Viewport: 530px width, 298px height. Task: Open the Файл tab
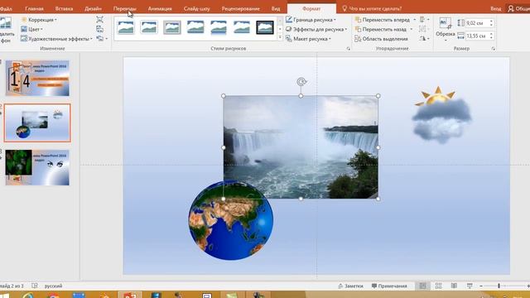click(x=6, y=9)
